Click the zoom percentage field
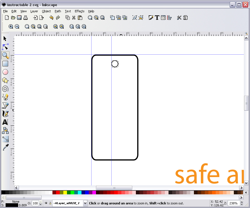Screen dimensions: 250x208 (x=234, y=203)
